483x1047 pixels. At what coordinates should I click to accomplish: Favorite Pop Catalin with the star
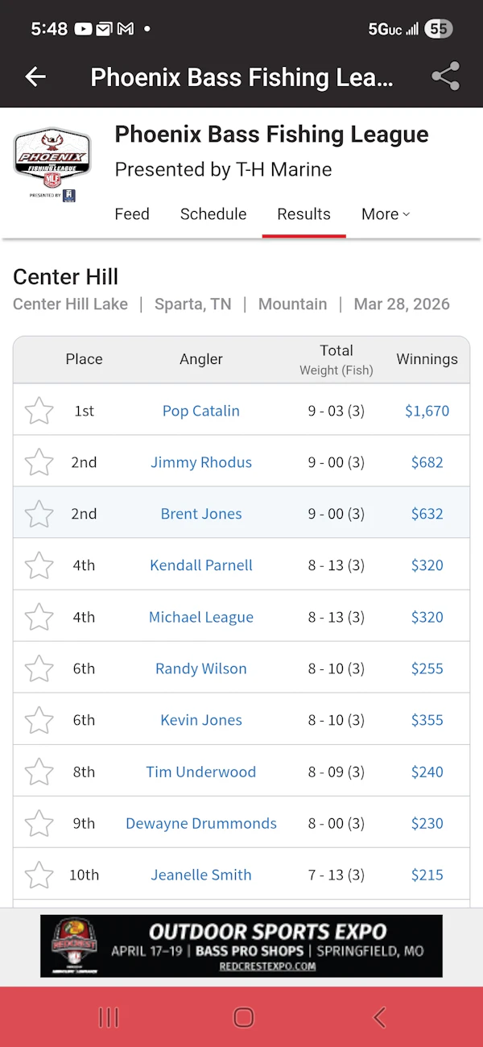[x=39, y=411]
